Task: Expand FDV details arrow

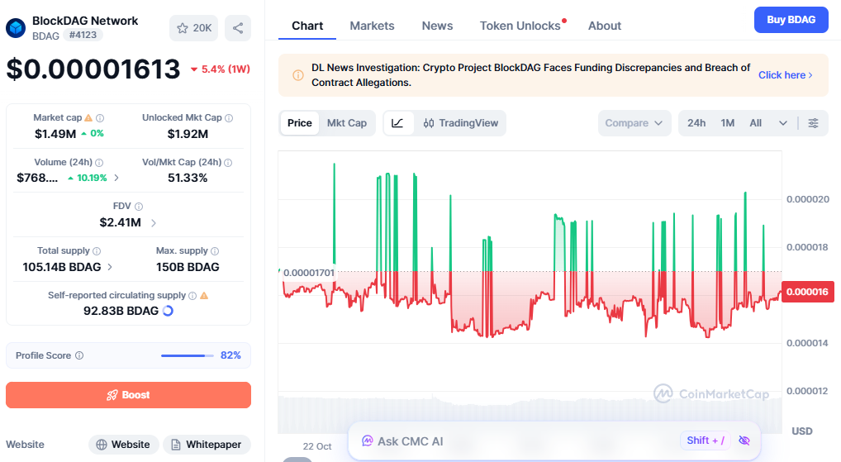Action: 154,222
